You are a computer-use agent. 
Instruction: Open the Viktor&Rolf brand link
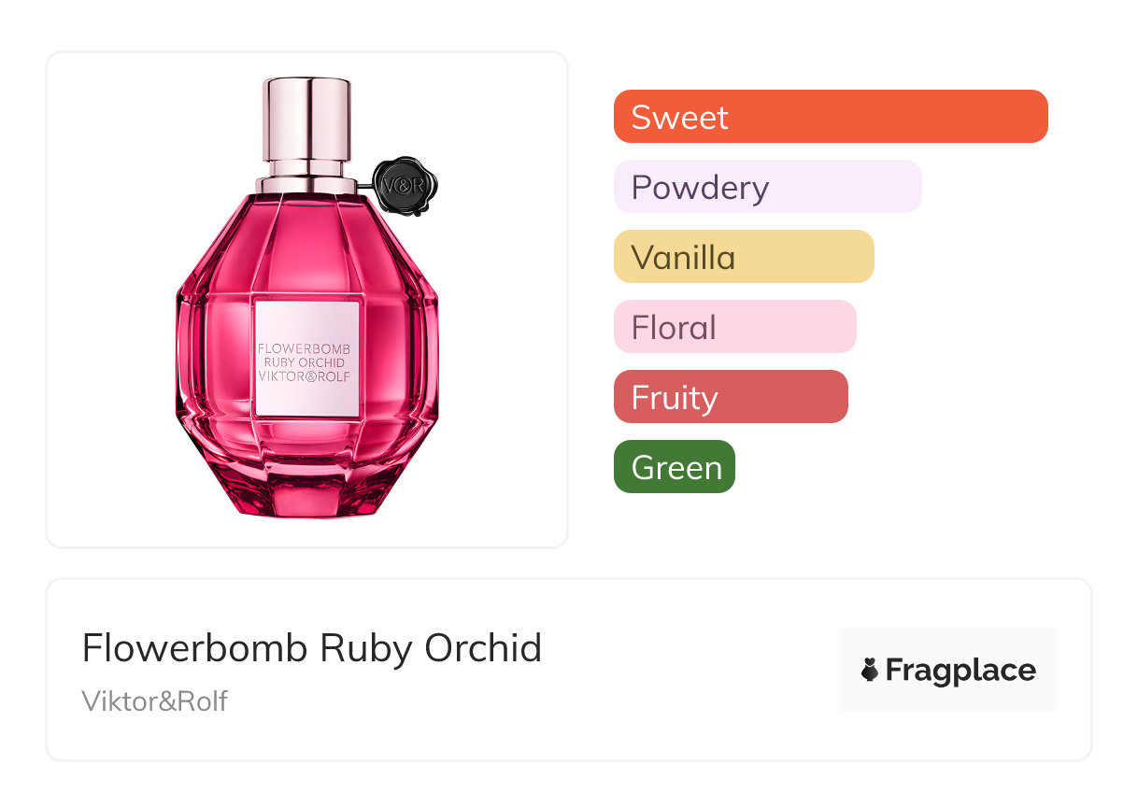[x=154, y=701]
